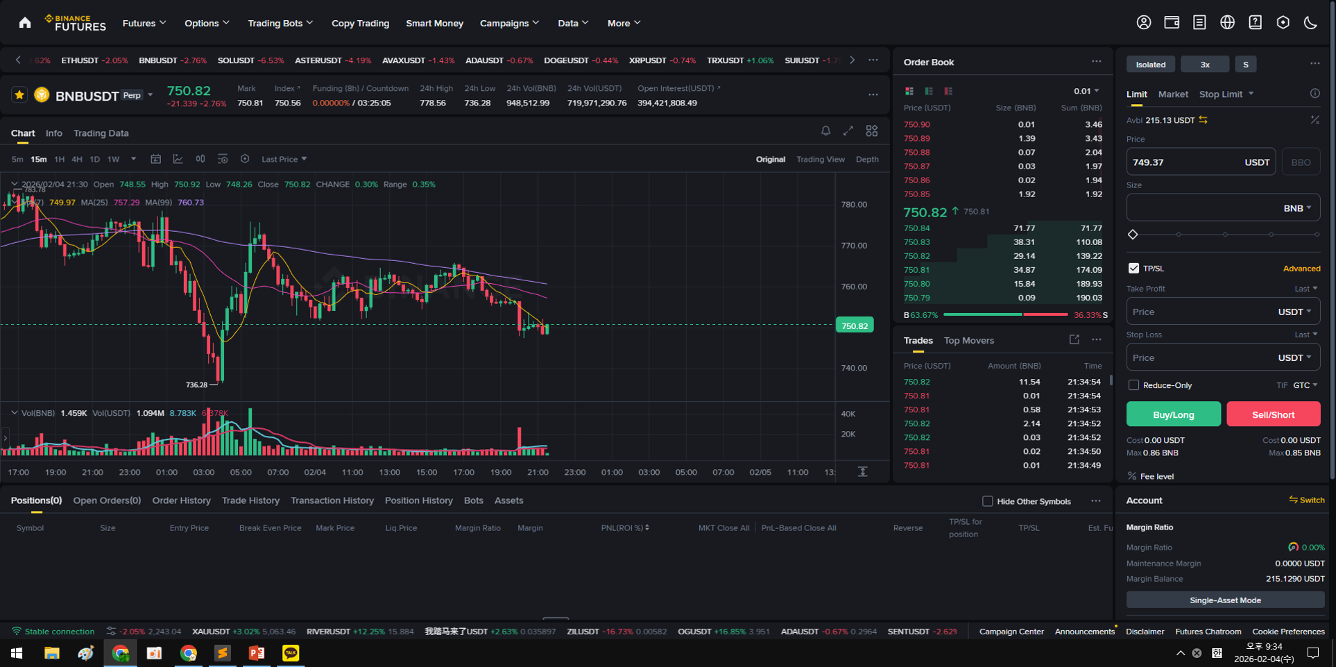
Task: Open chart settings gear icon
Action: click(245, 159)
